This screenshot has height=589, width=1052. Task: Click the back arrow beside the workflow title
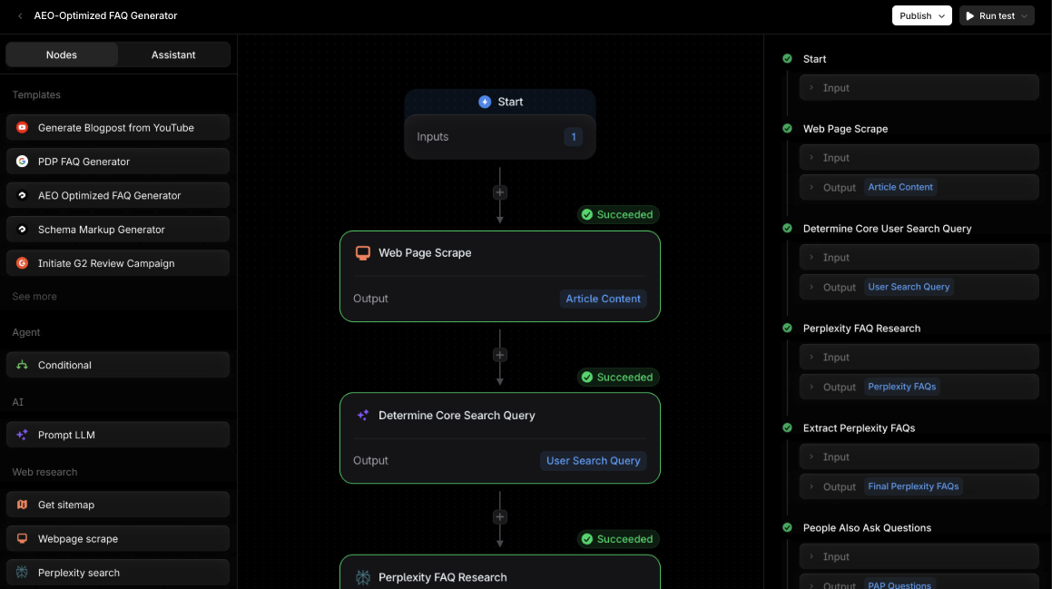pos(20,16)
